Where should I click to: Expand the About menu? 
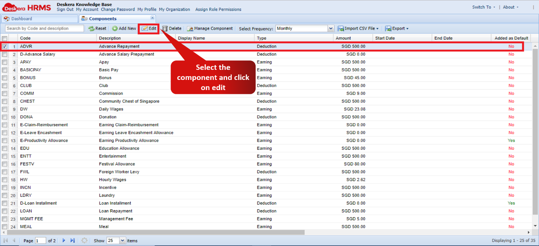pos(511,7)
